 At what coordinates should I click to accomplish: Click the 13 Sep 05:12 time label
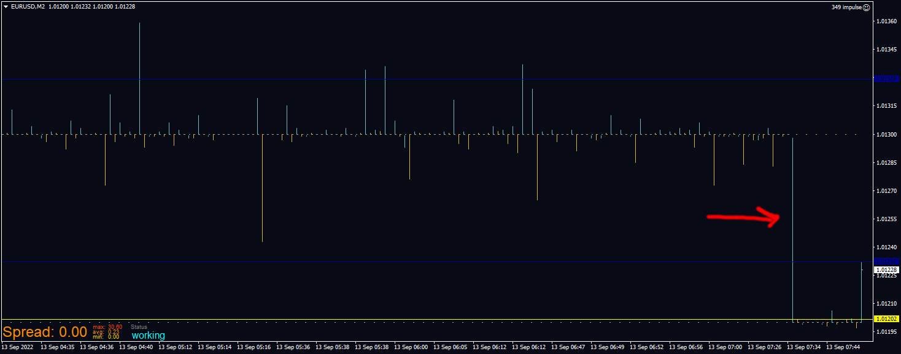[176, 347]
